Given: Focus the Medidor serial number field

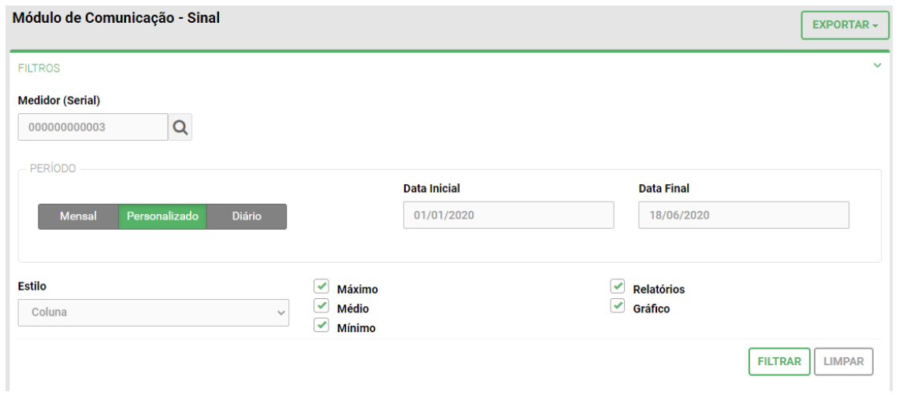Looking at the screenshot, I should click(x=93, y=127).
